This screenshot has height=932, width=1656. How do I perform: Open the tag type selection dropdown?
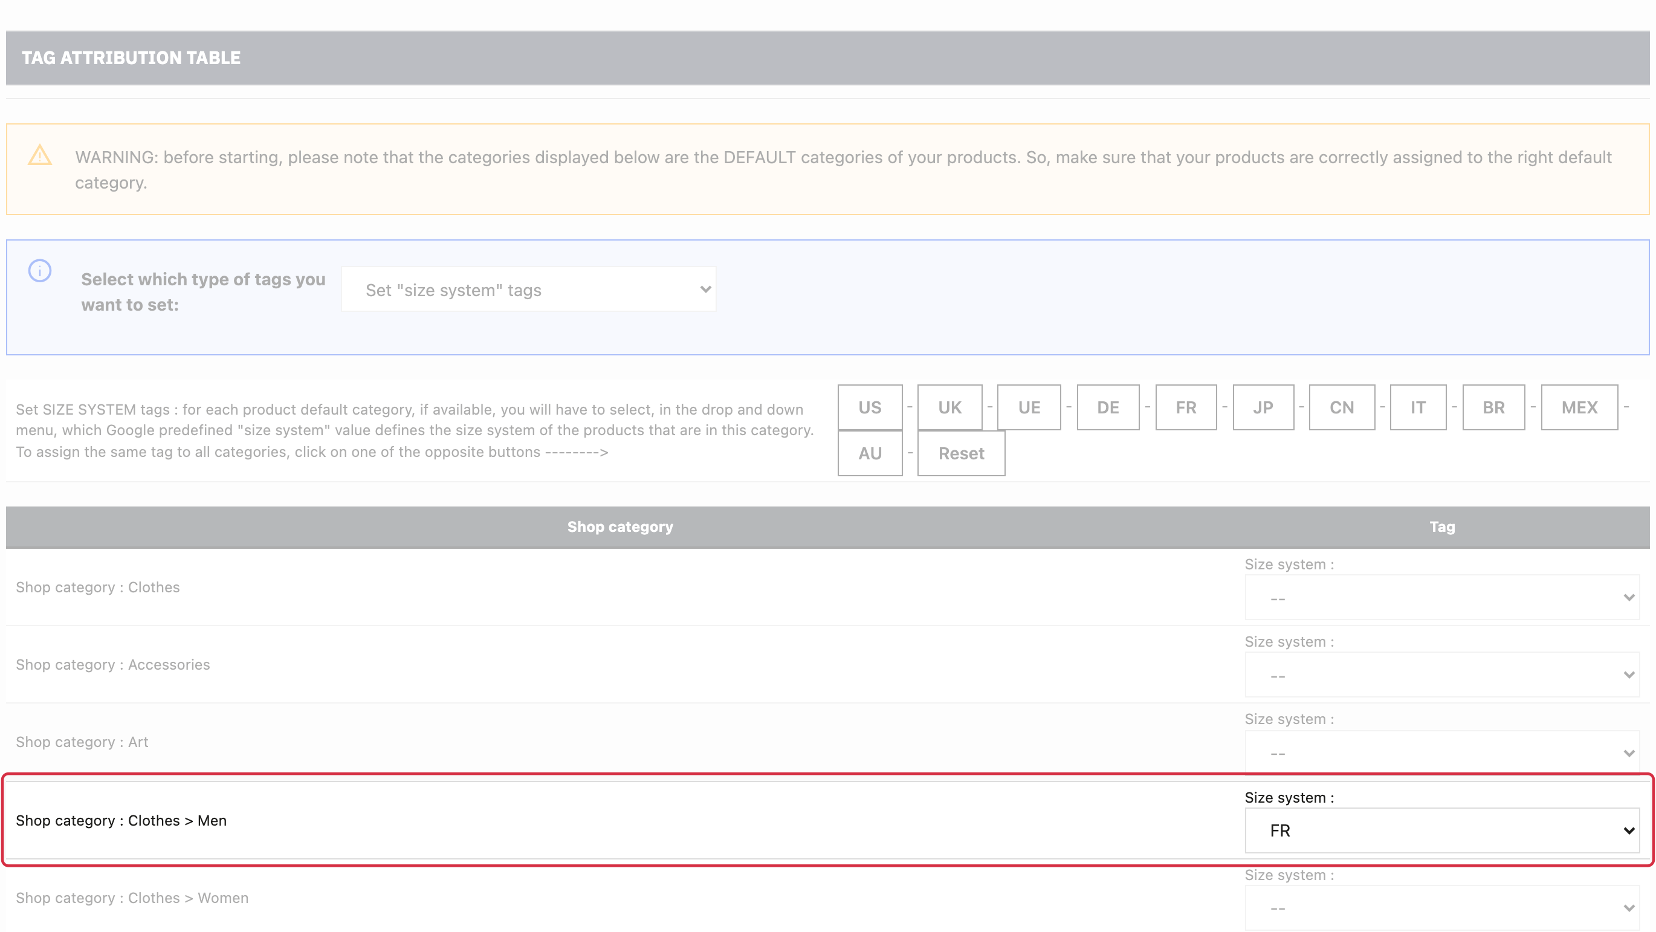tap(528, 290)
